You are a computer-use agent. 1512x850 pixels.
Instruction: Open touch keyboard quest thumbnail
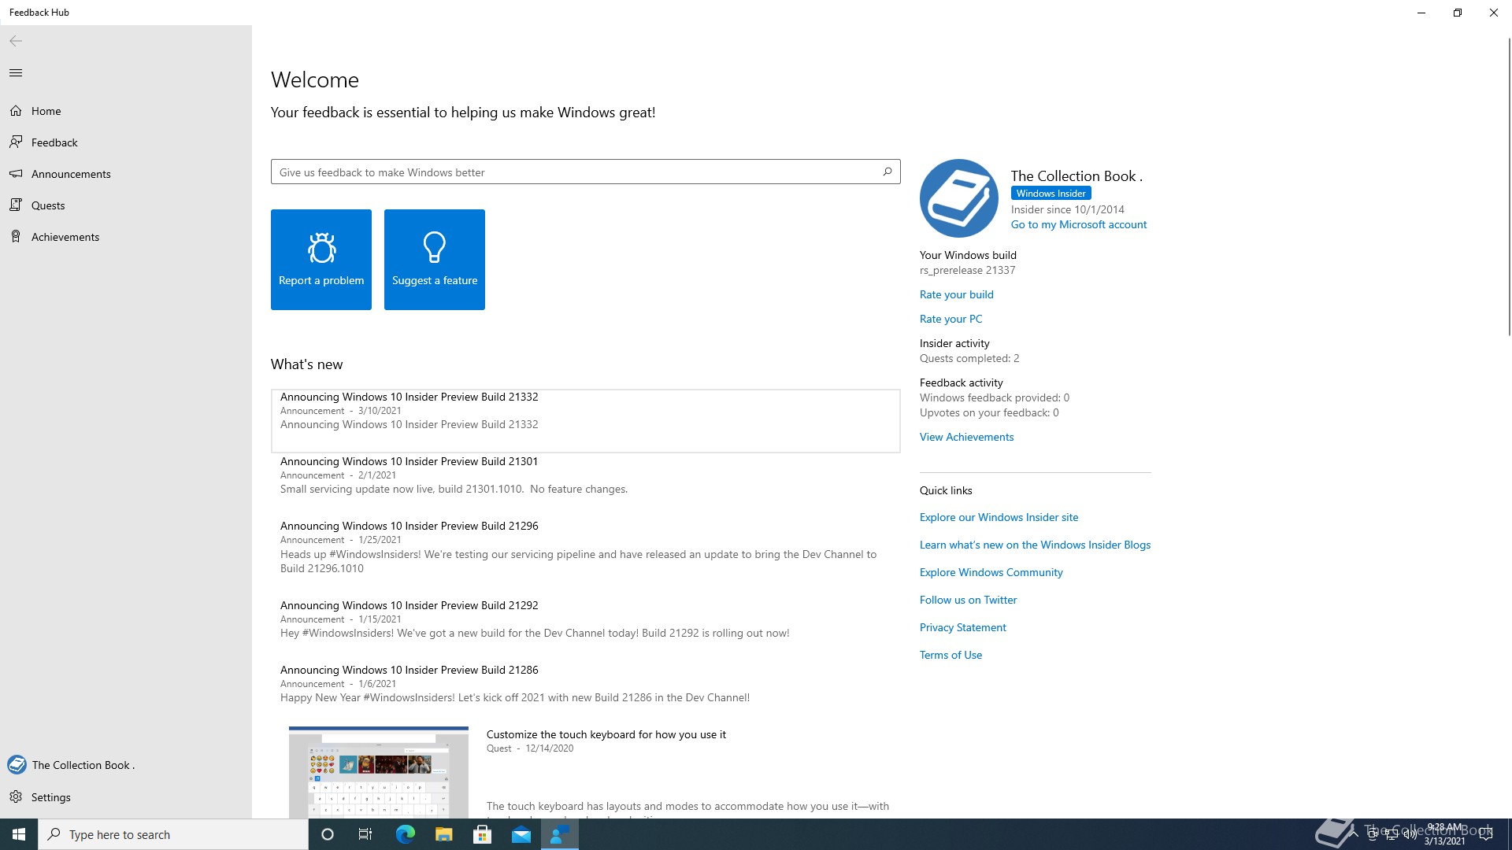[x=379, y=771]
